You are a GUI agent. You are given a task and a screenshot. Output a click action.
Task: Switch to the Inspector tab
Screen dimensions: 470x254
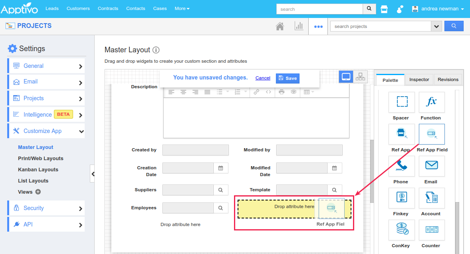419,79
